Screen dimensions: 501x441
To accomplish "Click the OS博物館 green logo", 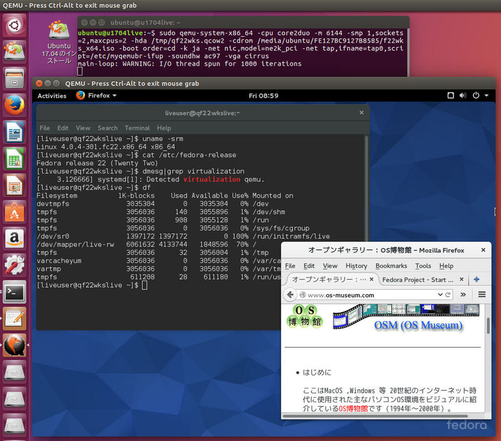I will click(x=305, y=317).
